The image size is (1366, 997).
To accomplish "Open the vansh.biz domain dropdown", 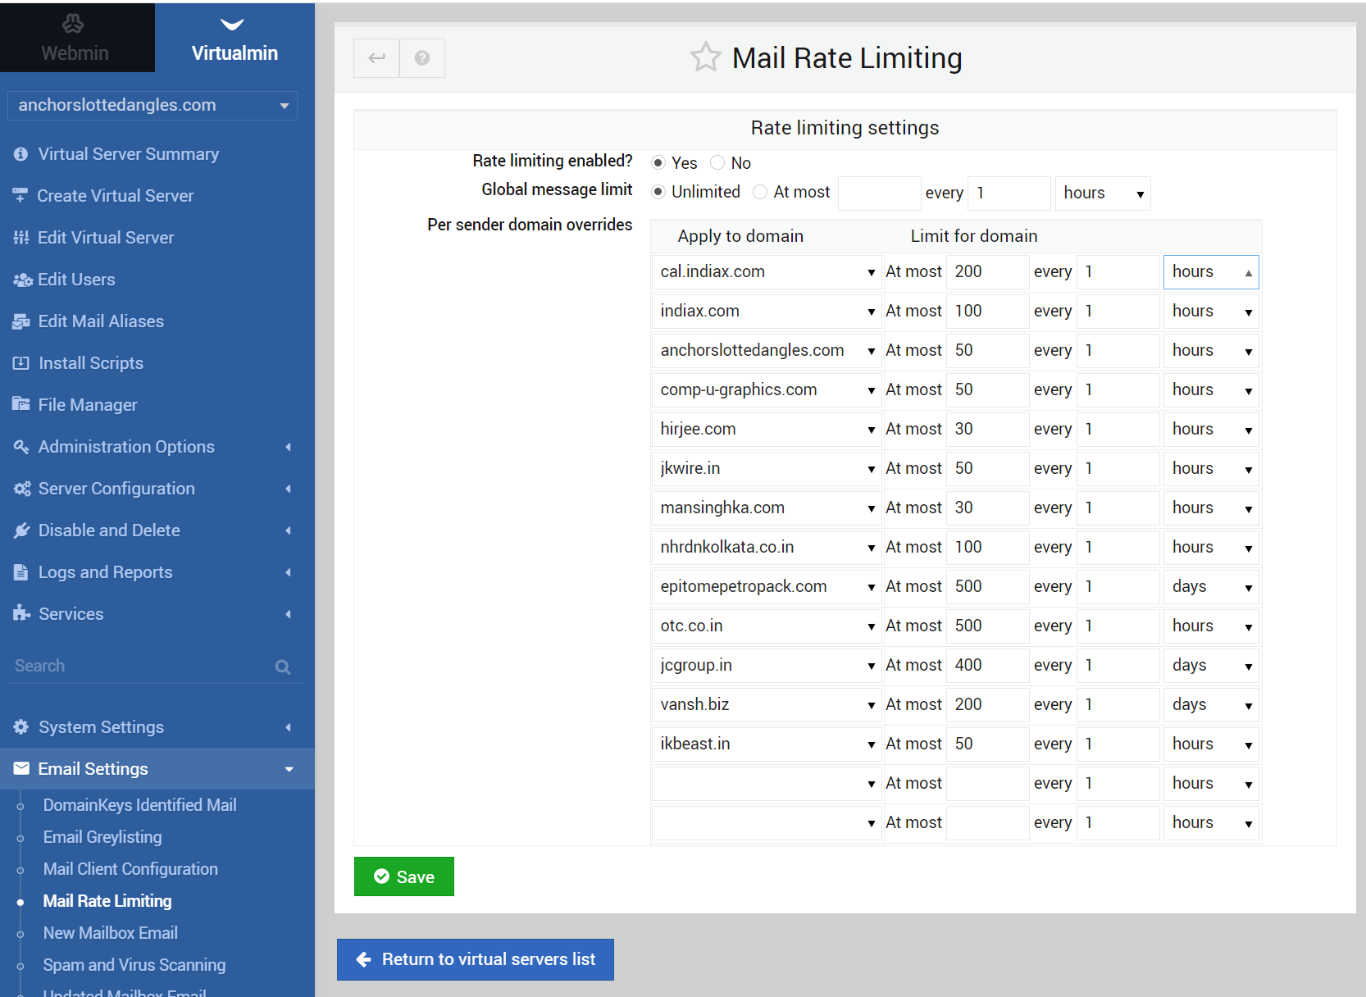I will (767, 705).
